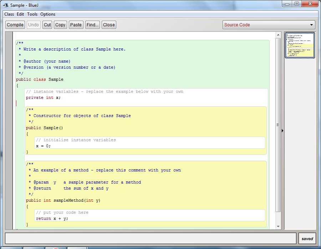Image resolution: width=321 pixels, height=249 pixels.
Task: Undo the last edit
Action: (x=33, y=25)
